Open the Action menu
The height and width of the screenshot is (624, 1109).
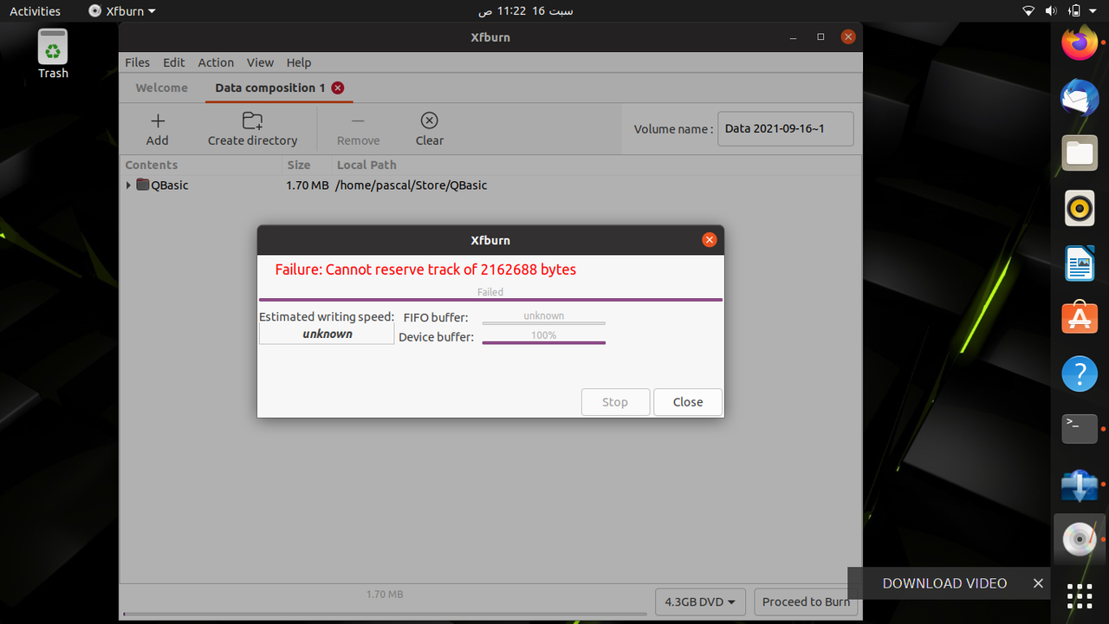[x=216, y=62]
